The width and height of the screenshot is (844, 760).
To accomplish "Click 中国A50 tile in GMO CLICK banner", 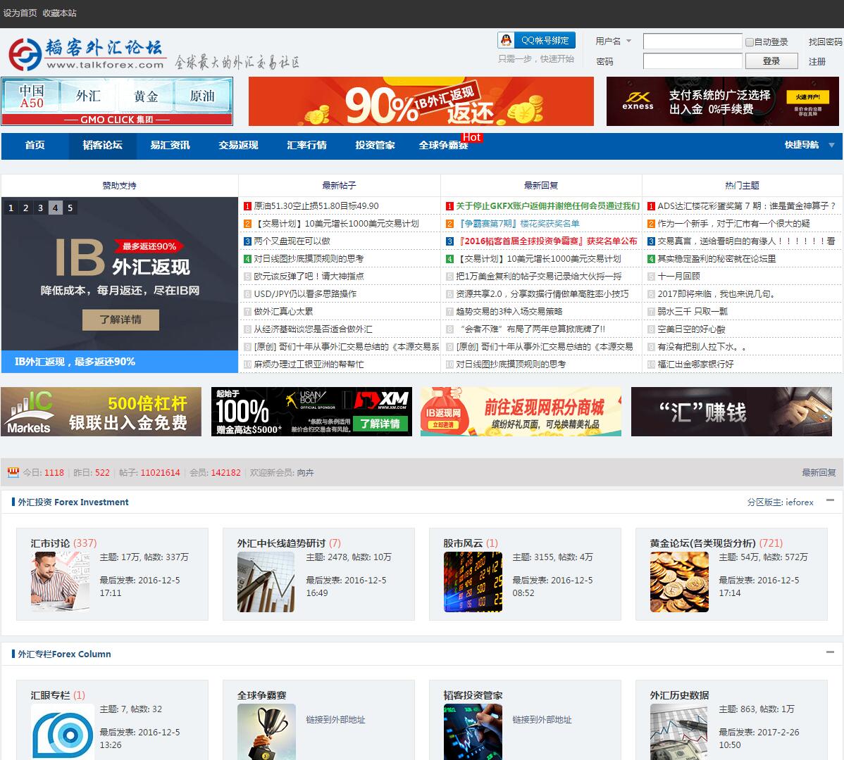I will (31, 96).
